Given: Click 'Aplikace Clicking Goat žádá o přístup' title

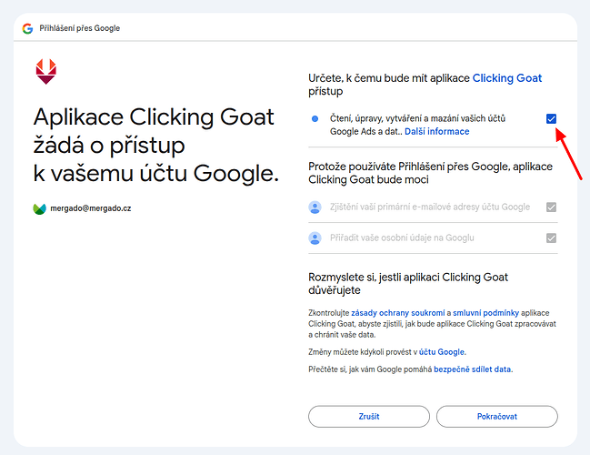Looking at the screenshot, I should pyautogui.click(x=155, y=145).
